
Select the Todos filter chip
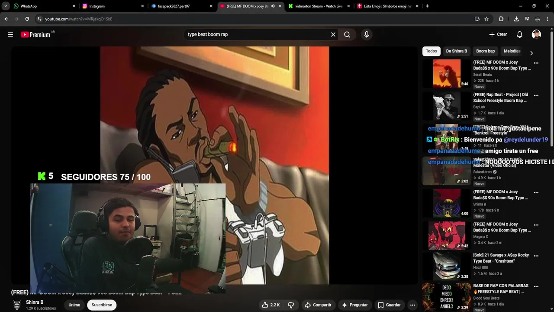click(x=432, y=51)
